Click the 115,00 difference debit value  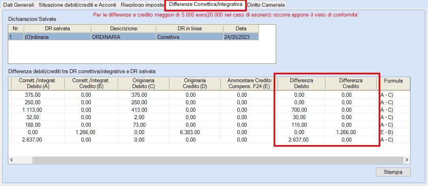(x=299, y=125)
